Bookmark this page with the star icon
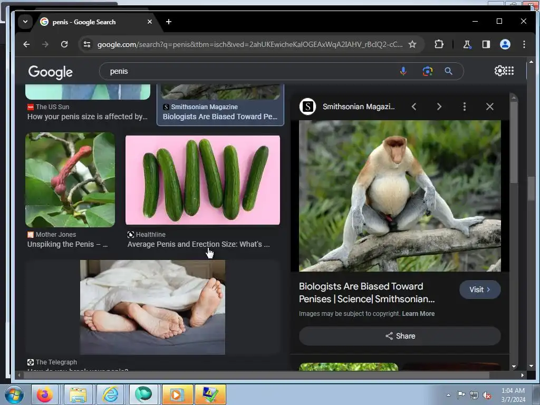Screen dimensions: 540x405 click(412, 44)
